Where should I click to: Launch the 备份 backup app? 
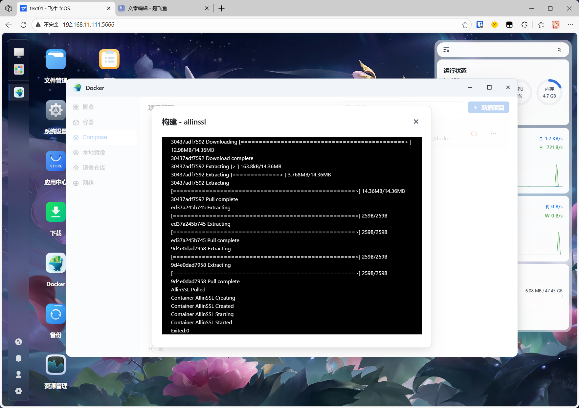click(56, 314)
